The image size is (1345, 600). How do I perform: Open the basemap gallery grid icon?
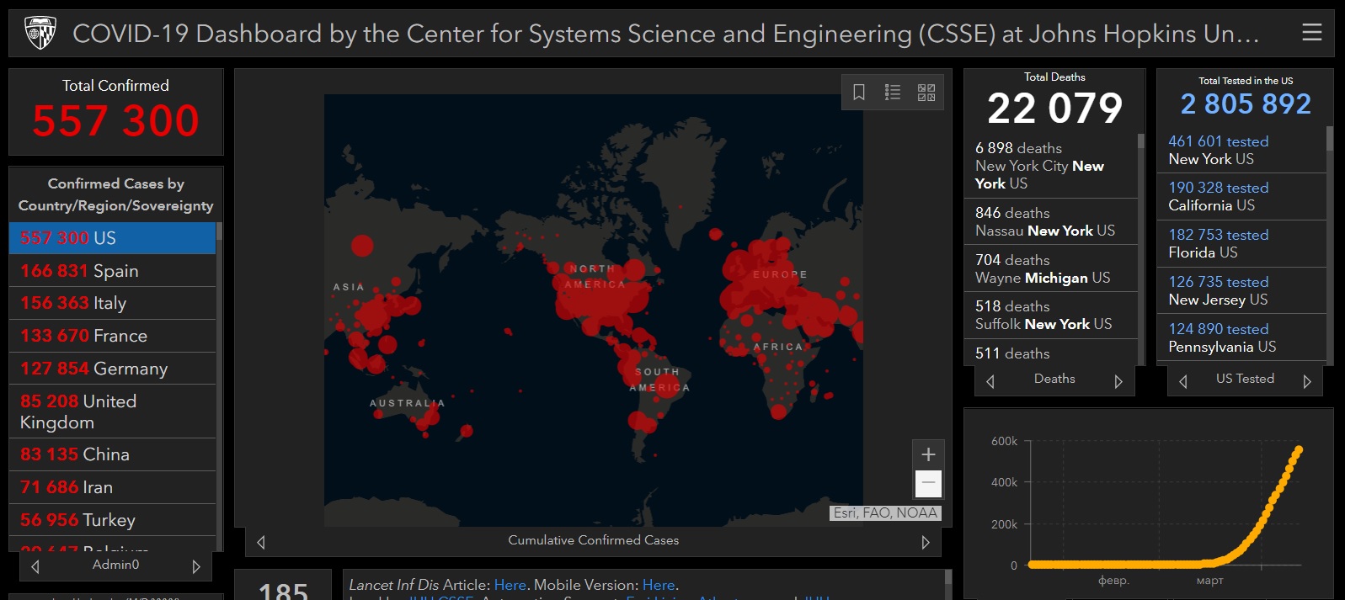tap(926, 92)
